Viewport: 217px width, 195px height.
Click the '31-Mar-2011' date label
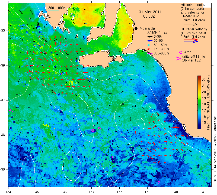point(150,12)
